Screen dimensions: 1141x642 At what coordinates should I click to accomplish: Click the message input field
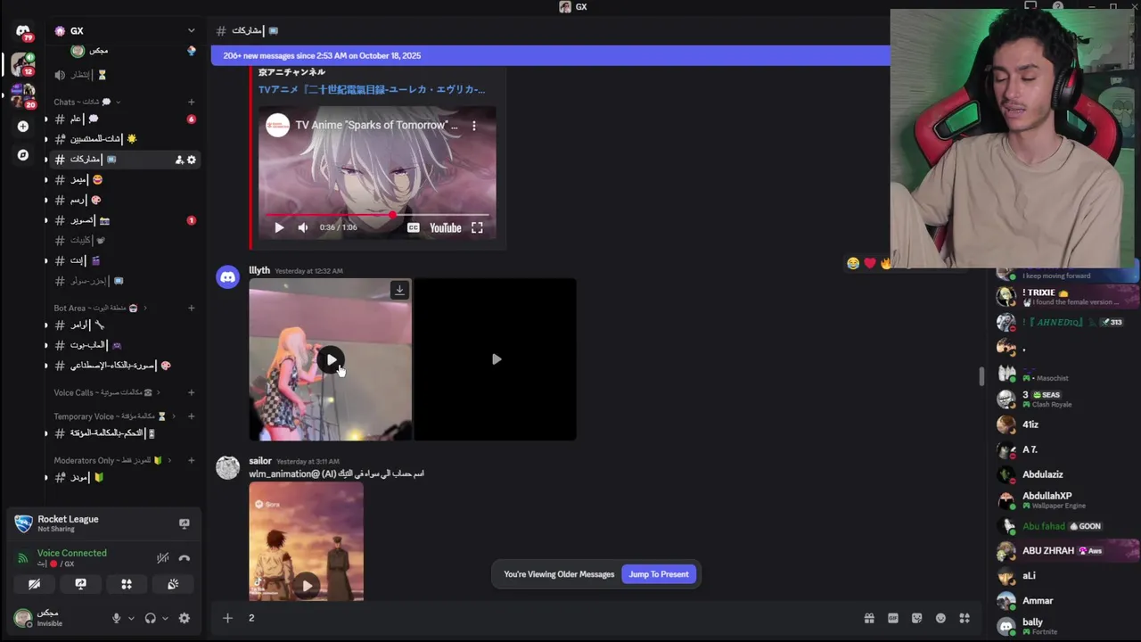(x=548, y=618)
